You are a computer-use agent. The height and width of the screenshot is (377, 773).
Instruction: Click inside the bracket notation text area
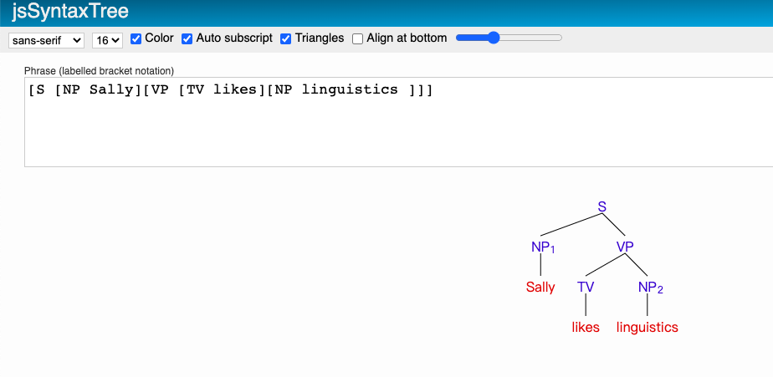[x=398, y=122]
